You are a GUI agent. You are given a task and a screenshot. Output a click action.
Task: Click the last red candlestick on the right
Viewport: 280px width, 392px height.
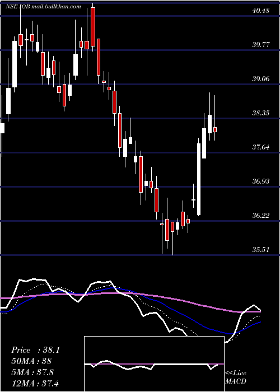[215, 129]
